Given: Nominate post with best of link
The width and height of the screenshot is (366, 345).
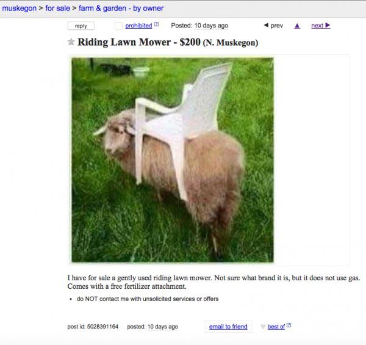Looking at the screenshot, I should point(276,327).
